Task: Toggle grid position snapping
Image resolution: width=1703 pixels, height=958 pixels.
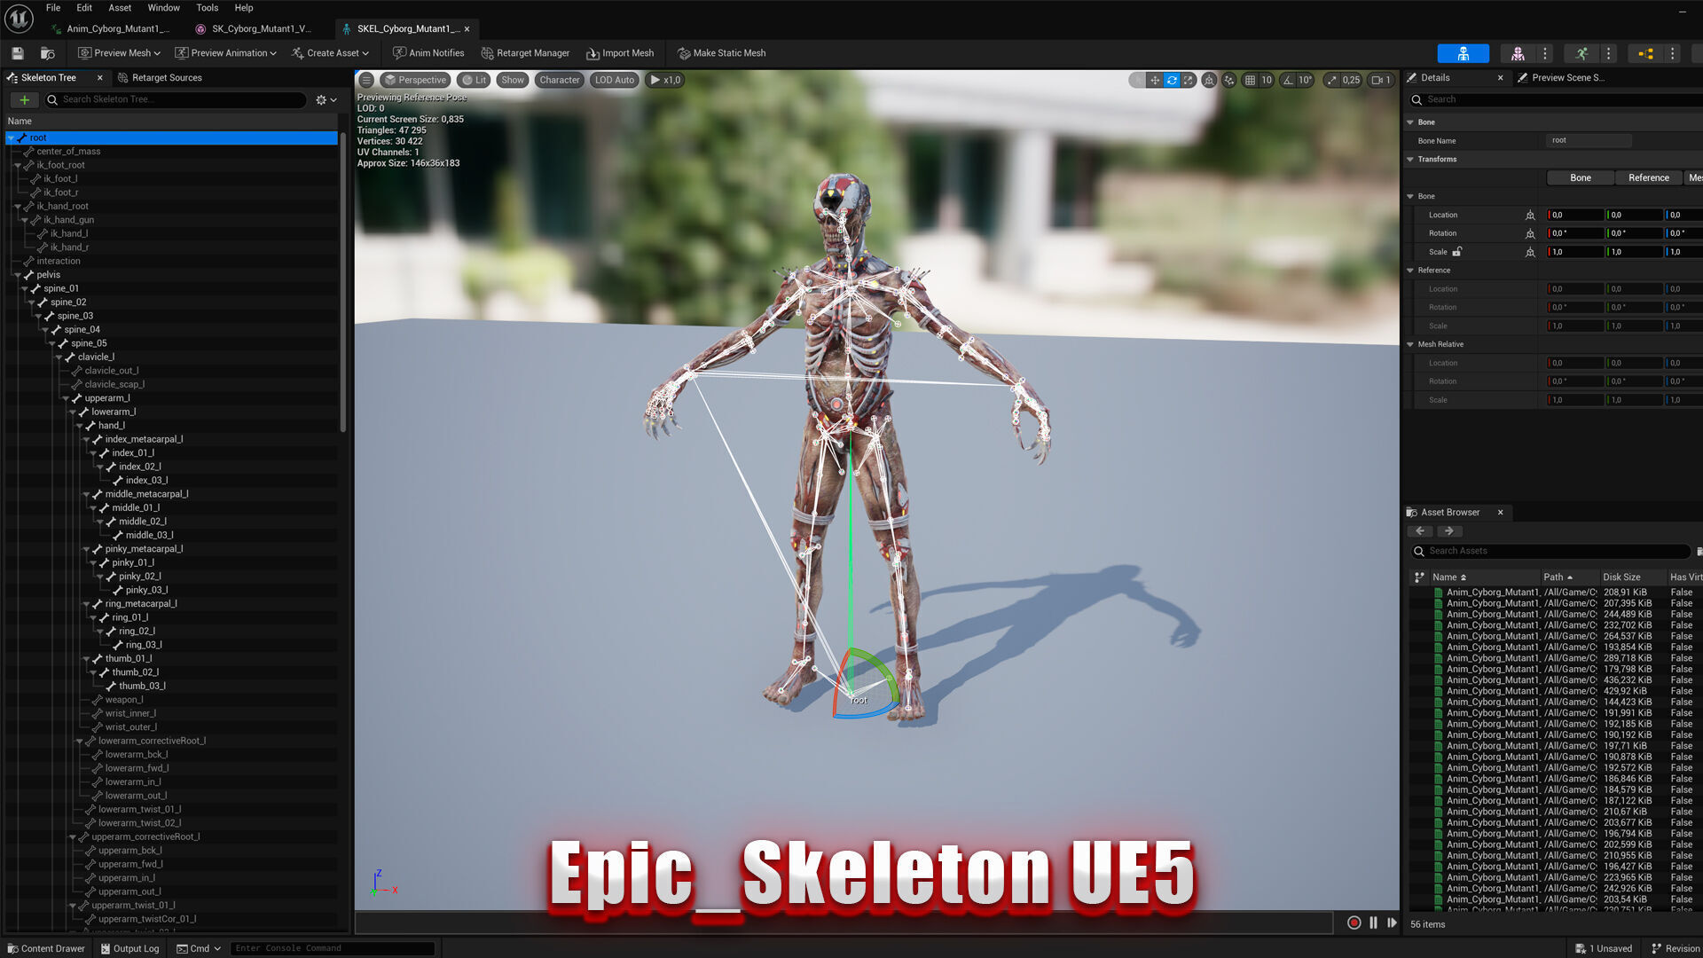Action: 1250,80
